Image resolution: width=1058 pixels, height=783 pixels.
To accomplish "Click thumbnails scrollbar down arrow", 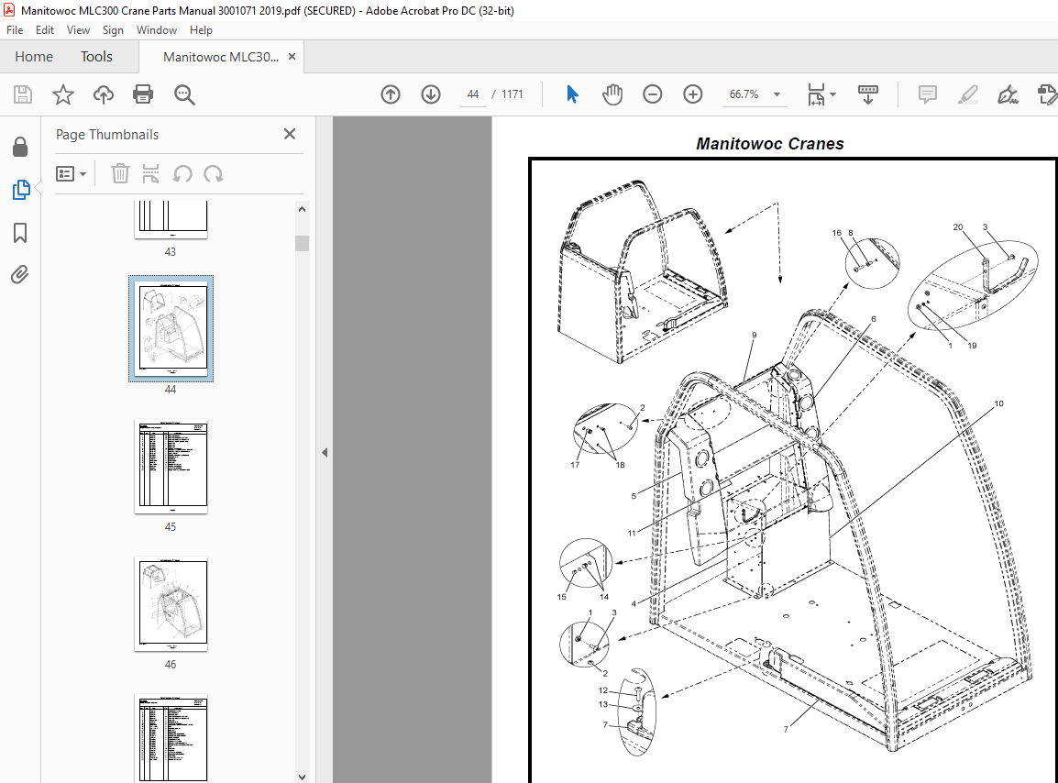I will (x=303, y=777).
